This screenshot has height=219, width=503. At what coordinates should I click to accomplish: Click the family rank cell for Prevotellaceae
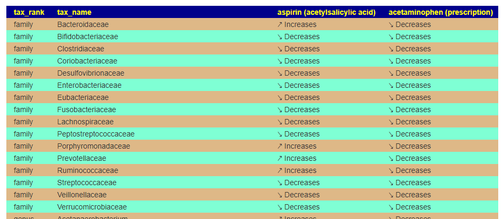click(x=23, y=158)
